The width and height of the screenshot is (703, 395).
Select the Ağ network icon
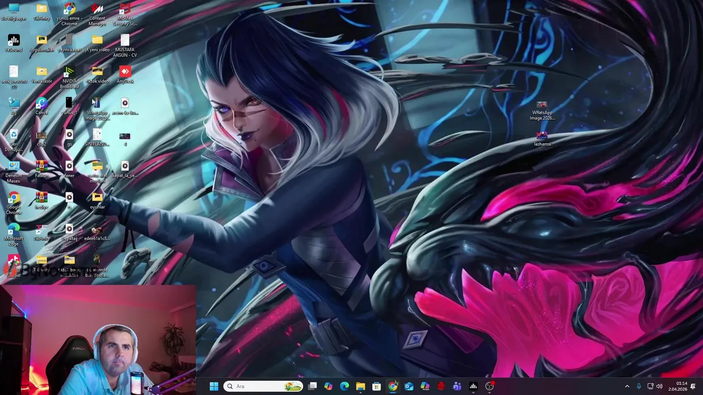pyautogui.click(x=14, y=106)
